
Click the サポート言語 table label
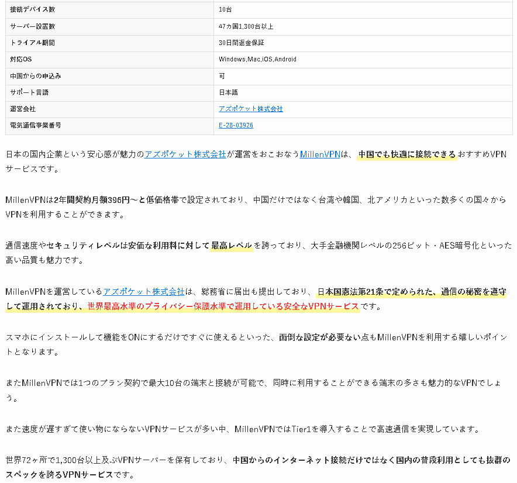pyautogui.click(x=30, y=92)
